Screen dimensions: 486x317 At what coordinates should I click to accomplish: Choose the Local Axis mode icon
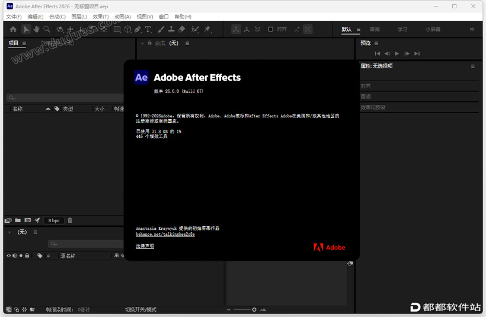[x=236, y=30]
